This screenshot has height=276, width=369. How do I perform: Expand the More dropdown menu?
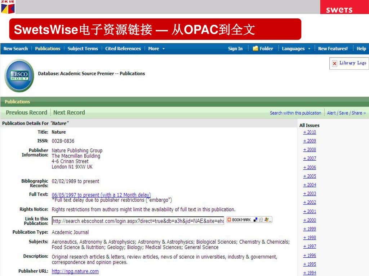coord(156,49)
